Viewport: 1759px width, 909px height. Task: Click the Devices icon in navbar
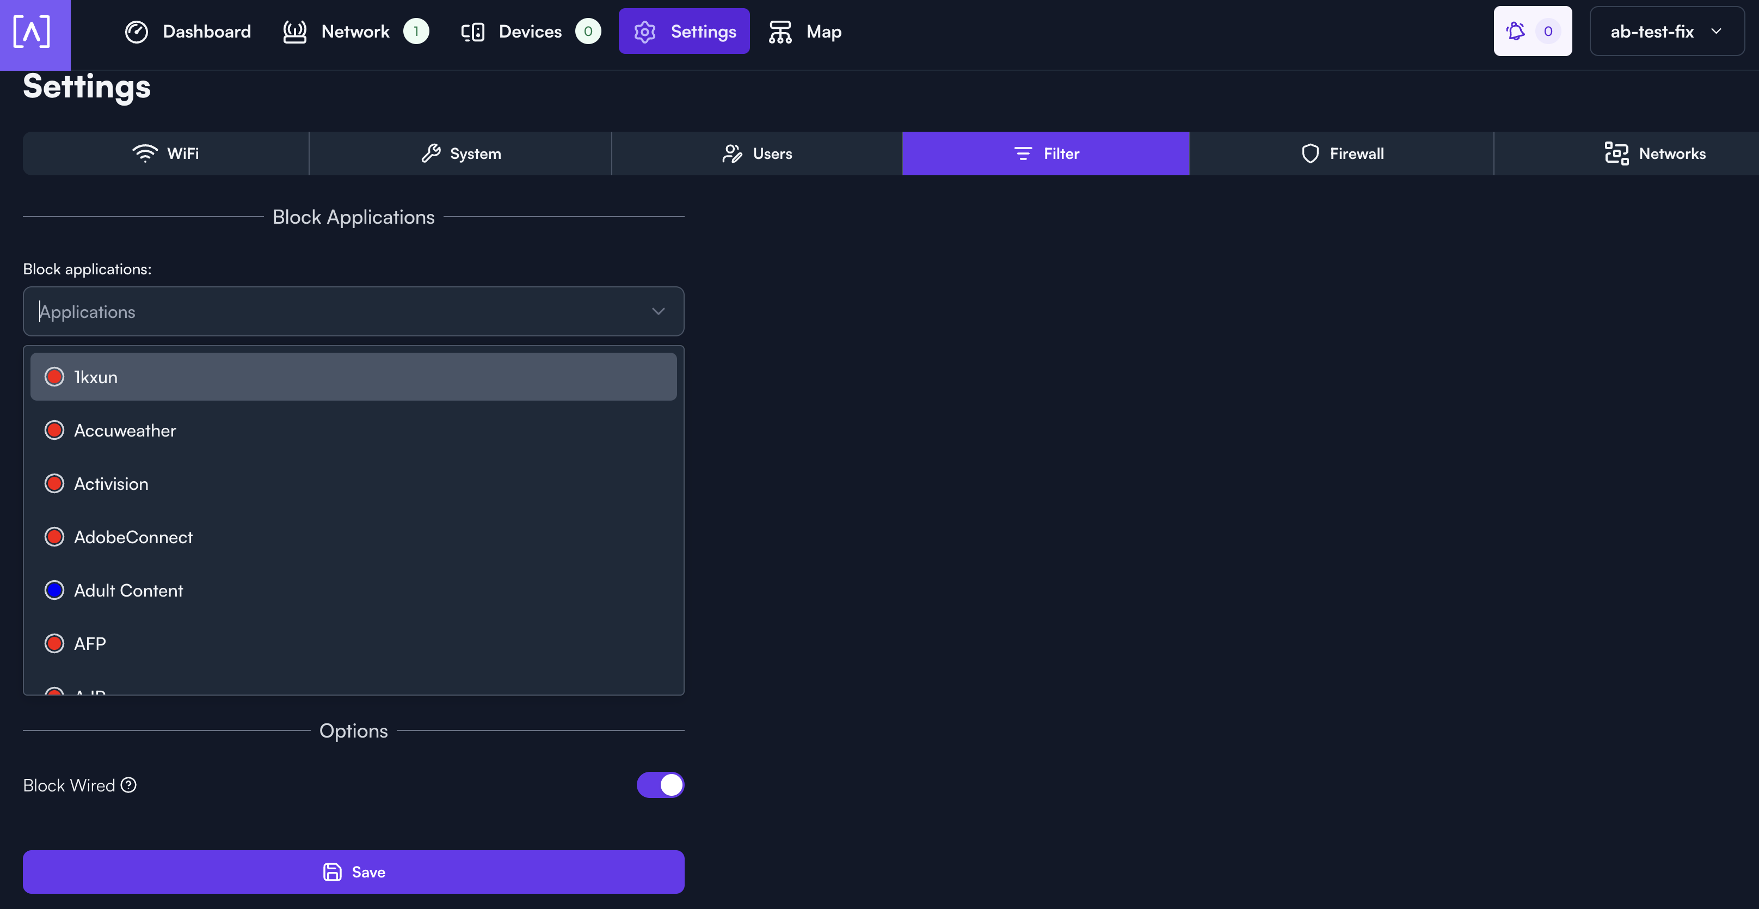coord(472,32)
